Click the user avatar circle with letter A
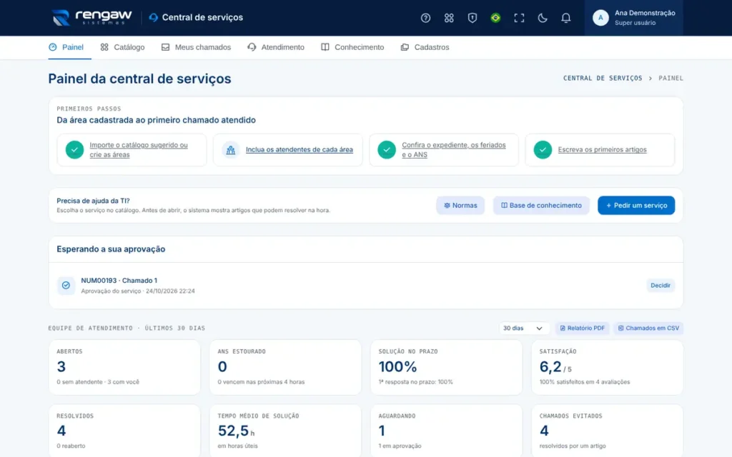Screen dimensions: 732x457 tap(600, 18)
